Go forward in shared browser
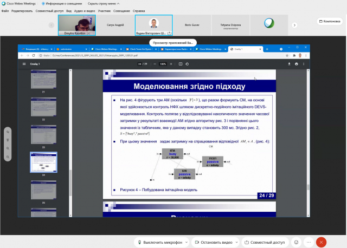Viewport: 347px width, 248px height. point(28,55)
